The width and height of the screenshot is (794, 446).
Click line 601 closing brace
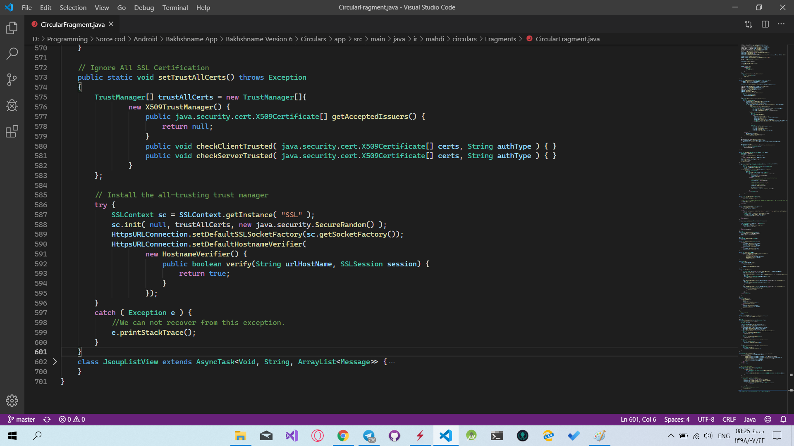coord(80,352)
